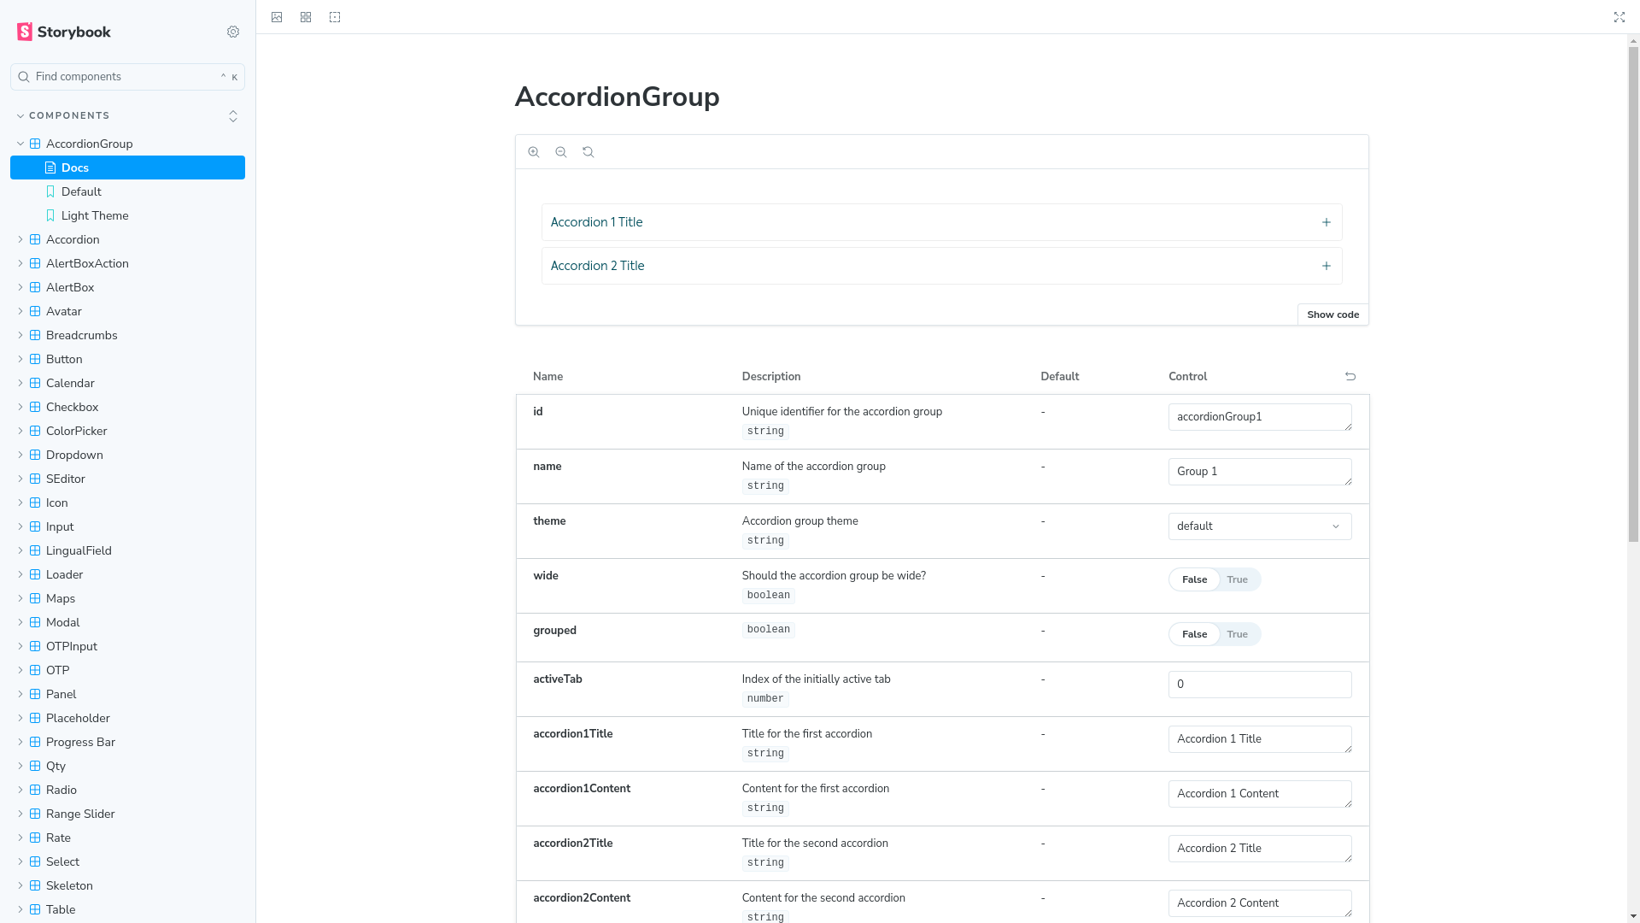Viewport: 1640px width, 923px height.
Task: Expand the Breadcrumbs component
Action: (20, 335)
